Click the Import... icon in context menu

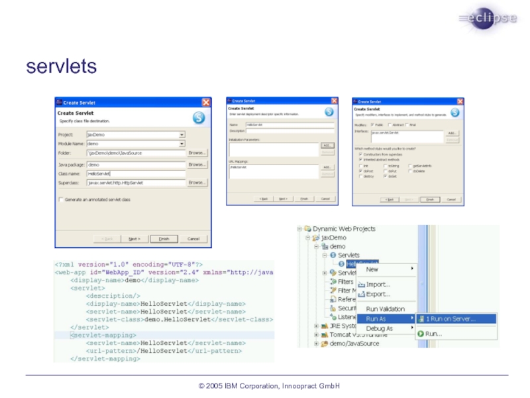361,285
